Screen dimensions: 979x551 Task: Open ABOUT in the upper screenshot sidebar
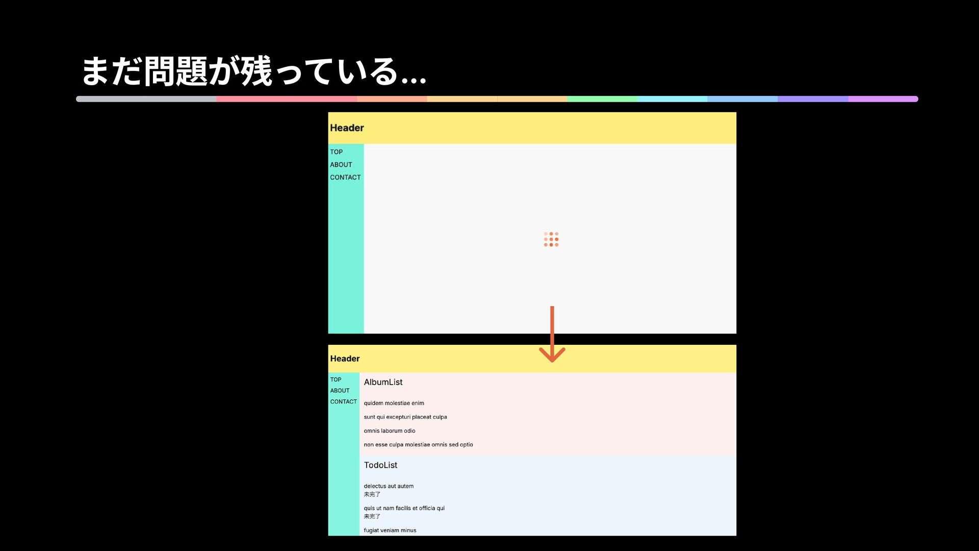(x=341, y=165)
